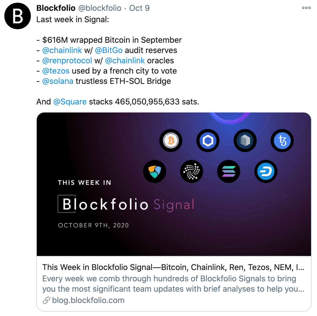
Task: Click the @blockfolio username handle
Action: (100, 8)
